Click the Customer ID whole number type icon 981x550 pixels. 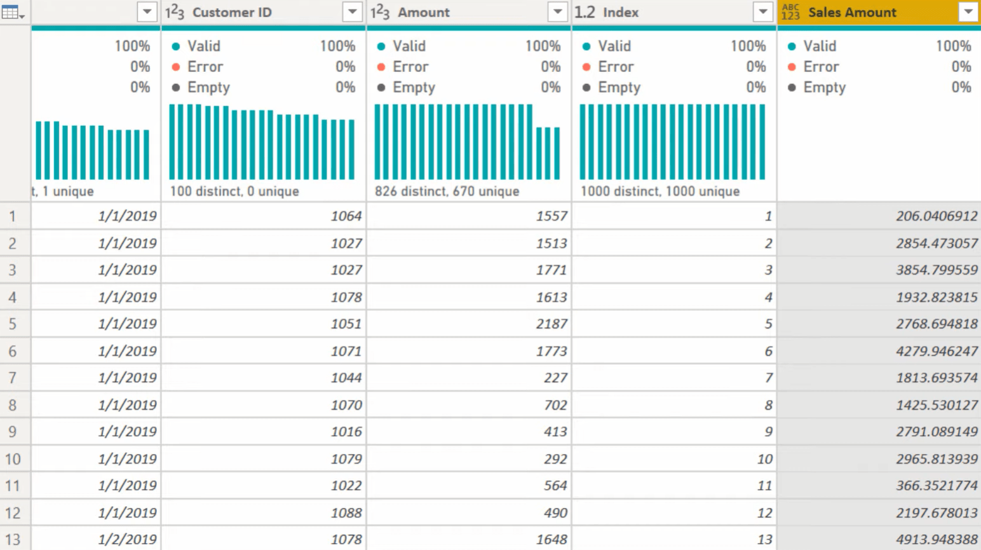pos(175,12)
